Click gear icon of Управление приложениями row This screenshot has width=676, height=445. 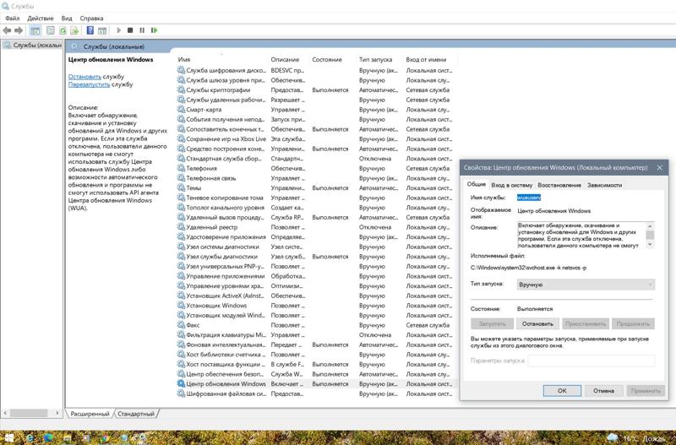tap(181, 276)
